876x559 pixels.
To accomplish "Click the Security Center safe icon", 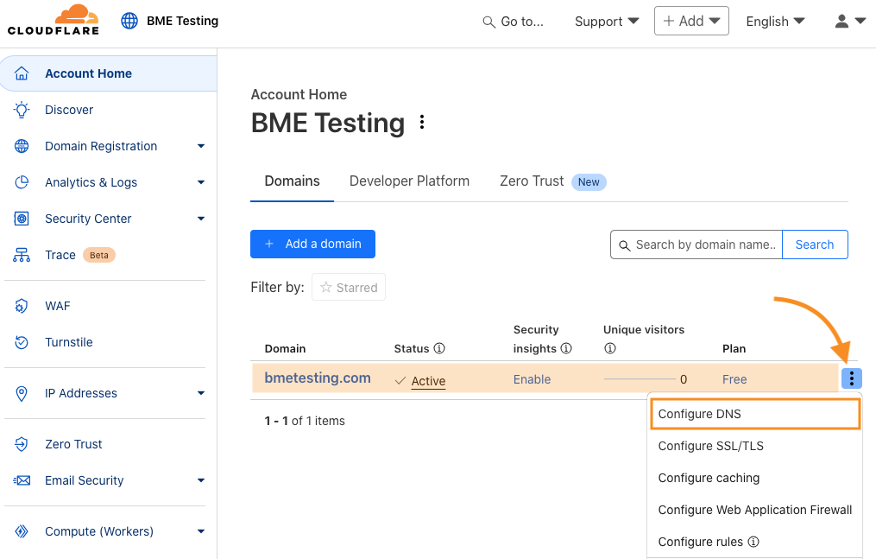I will [x=22, y=219].
